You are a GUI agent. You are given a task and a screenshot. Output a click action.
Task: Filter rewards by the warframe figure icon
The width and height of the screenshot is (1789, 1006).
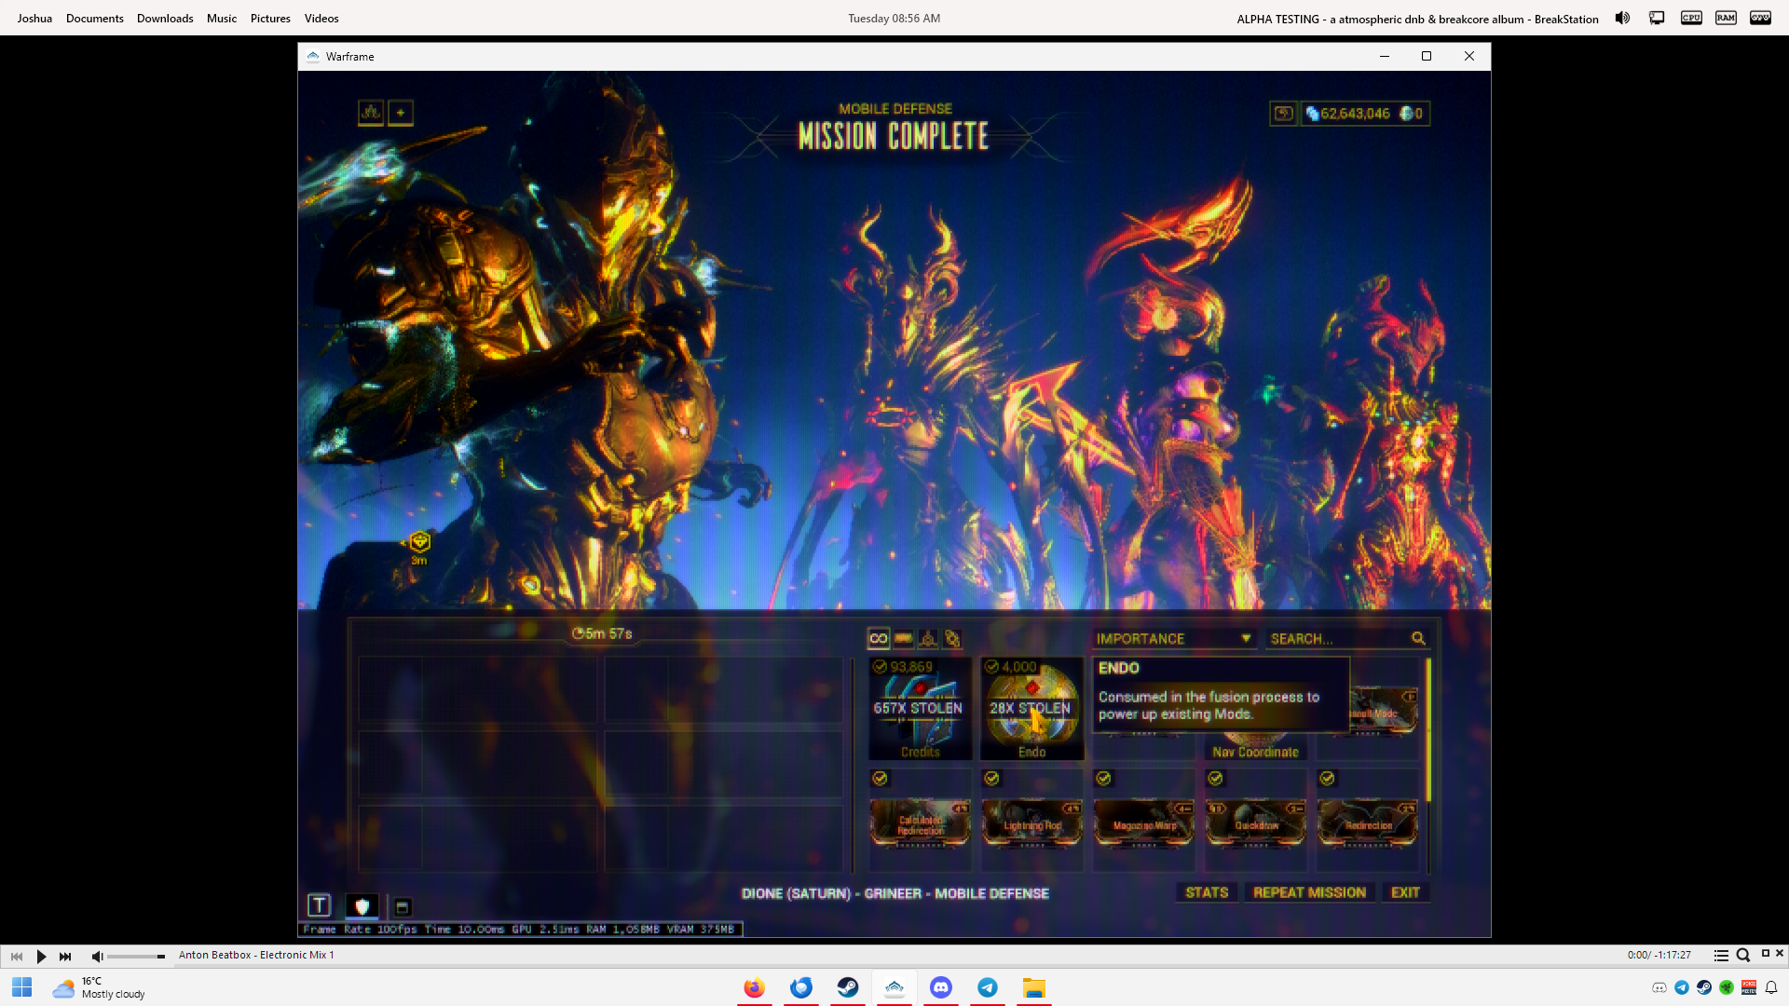point(928,638)
